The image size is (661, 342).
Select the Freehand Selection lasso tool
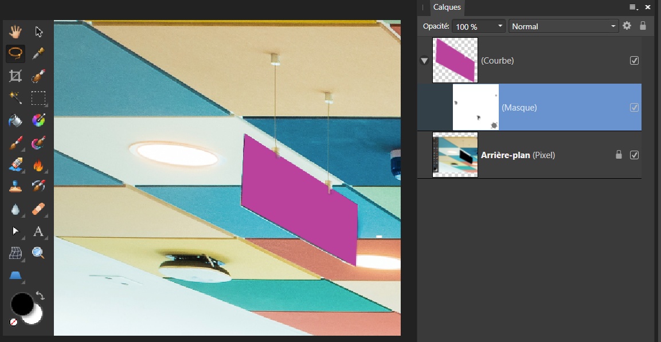point(15,53)
